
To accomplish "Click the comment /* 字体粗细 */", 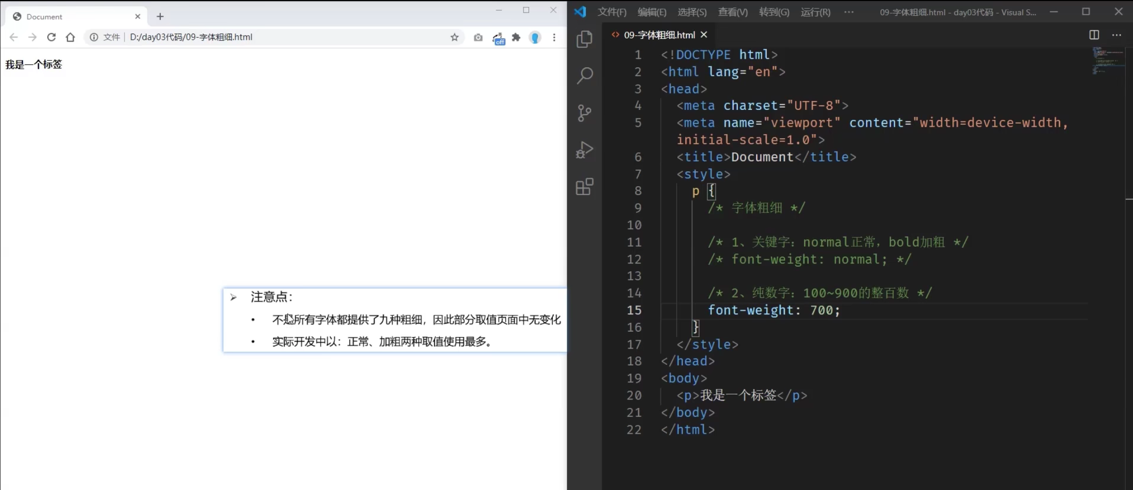I will click(756, 208).
